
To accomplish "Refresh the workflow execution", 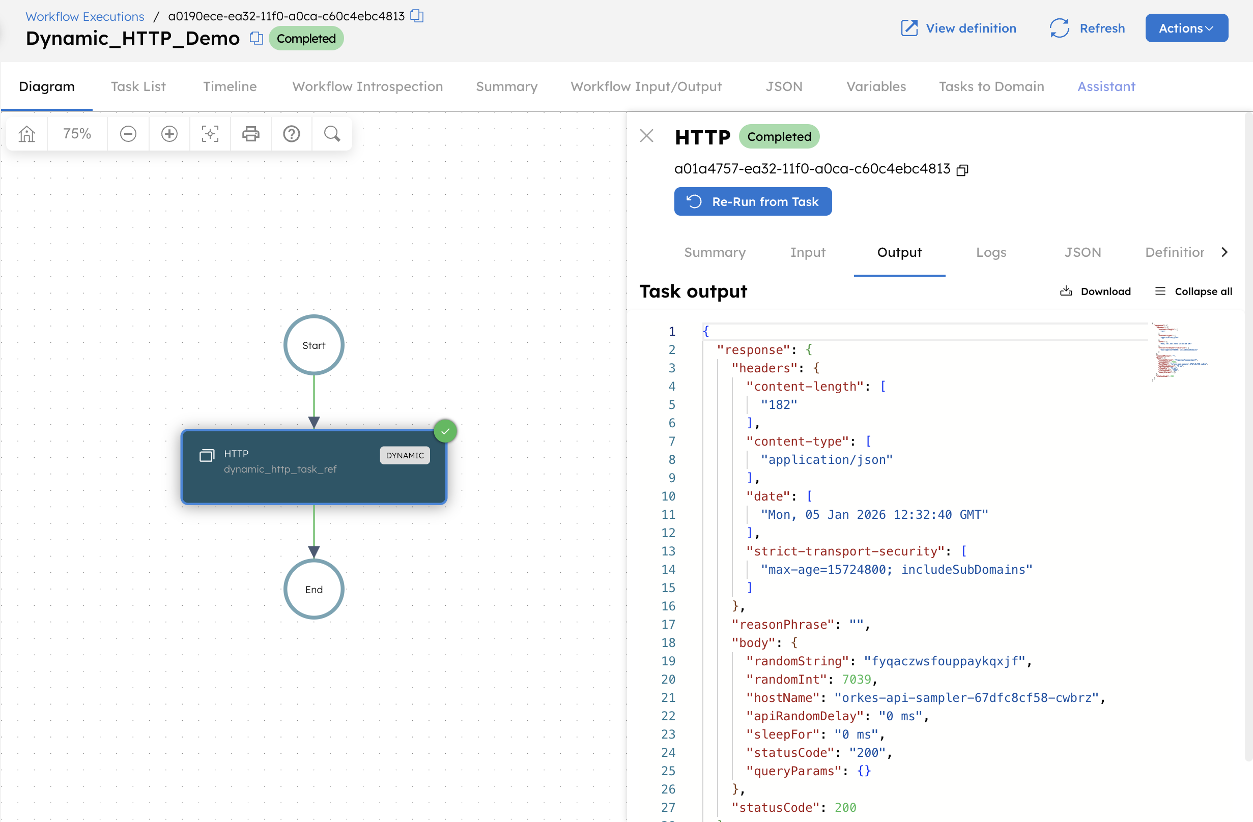I will pos(1086,28).
